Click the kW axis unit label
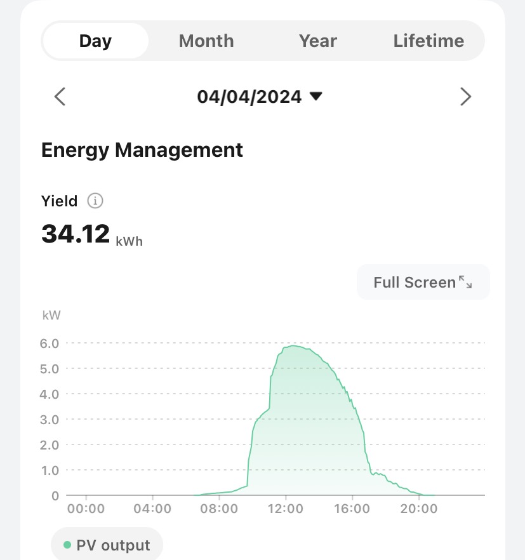Image resolution: width=525 pixels, height=560 pixels. [51, 316]
